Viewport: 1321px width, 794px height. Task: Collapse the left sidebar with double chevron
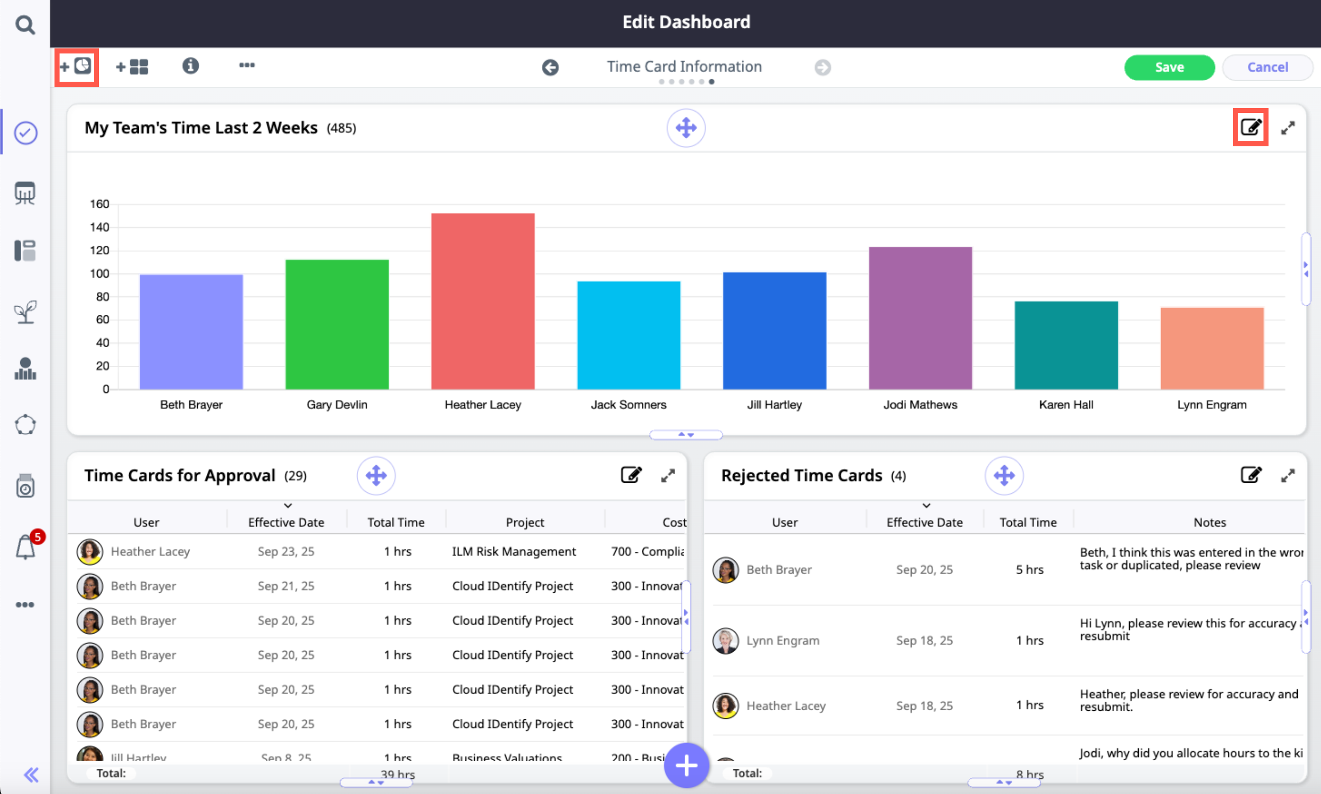(31, 775)
